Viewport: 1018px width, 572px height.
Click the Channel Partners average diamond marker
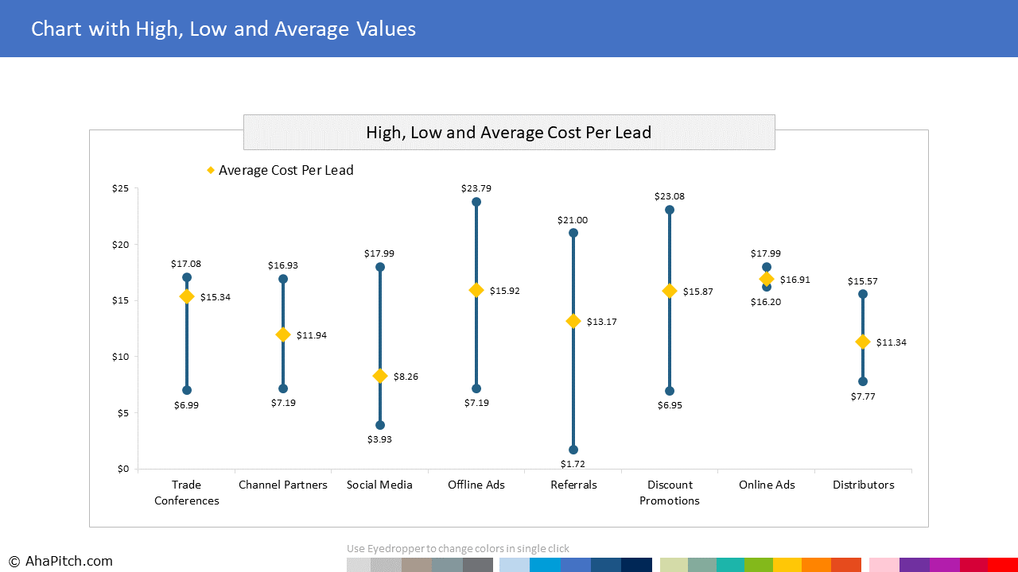coord(283,334)
